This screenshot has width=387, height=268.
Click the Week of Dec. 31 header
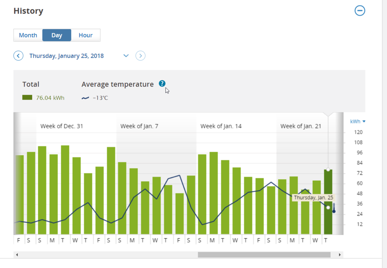(x=62, y=126)
